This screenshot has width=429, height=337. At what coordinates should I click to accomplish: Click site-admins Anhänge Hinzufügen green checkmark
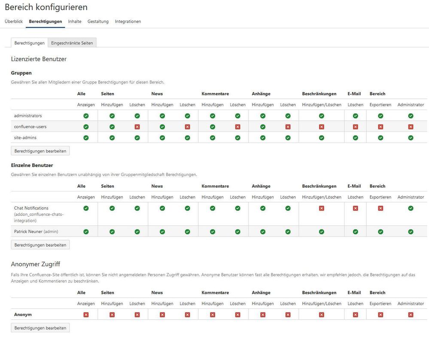[x=263, y=137]
